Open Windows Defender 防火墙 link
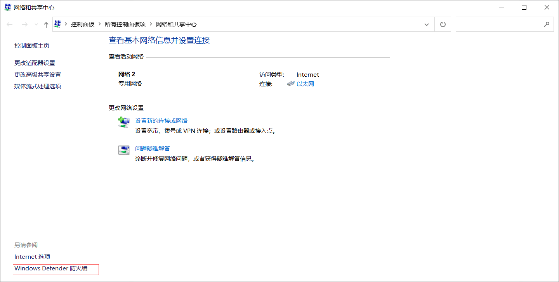The width and height of the screenshot is (559, 282). point(51,268)
